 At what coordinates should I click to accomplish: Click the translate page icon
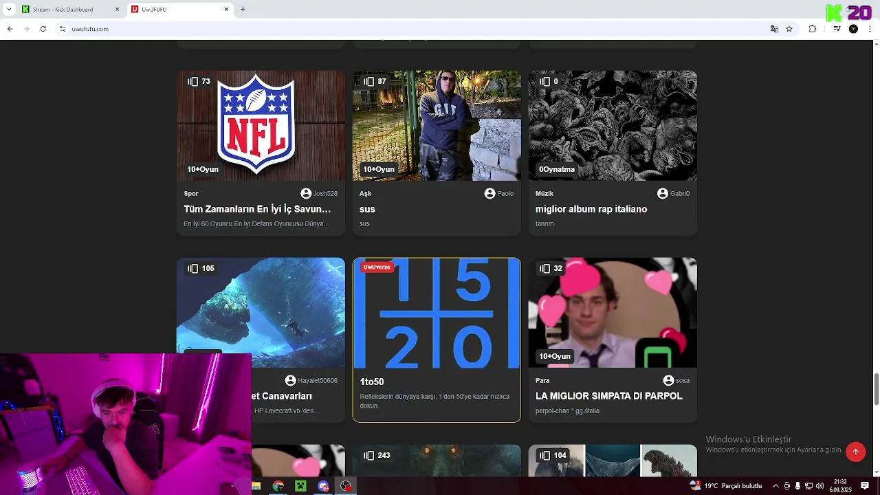[x=774, y=29]
